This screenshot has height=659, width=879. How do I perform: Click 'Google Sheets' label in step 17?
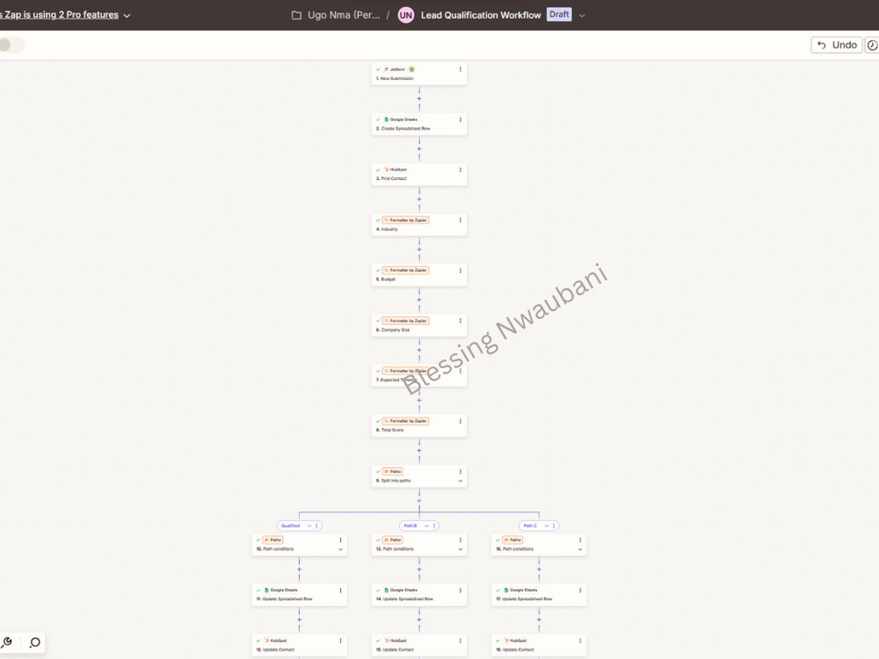click(524, 590)
